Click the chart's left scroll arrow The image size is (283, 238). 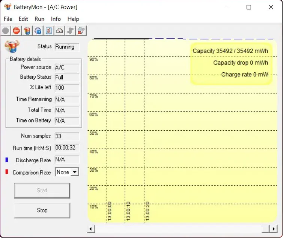pos(91,229)
